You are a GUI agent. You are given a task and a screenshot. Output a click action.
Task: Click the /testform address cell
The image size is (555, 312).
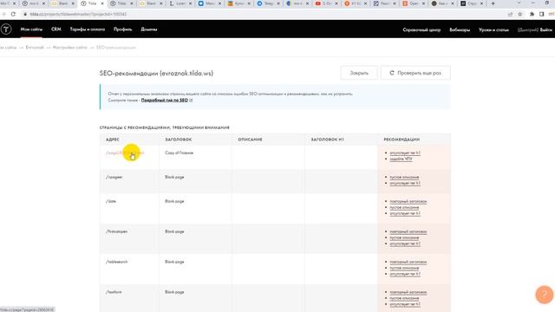click(114, 292)
